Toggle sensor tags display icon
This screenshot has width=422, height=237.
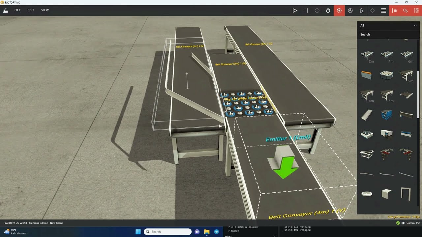(x=395, y=11)
